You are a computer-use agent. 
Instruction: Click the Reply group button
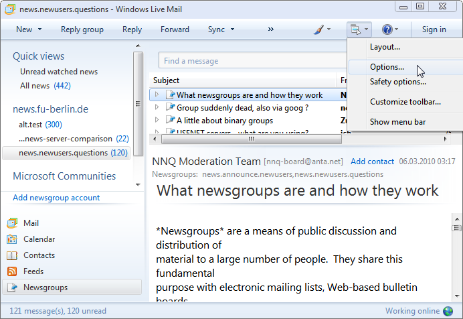[82, 29]
